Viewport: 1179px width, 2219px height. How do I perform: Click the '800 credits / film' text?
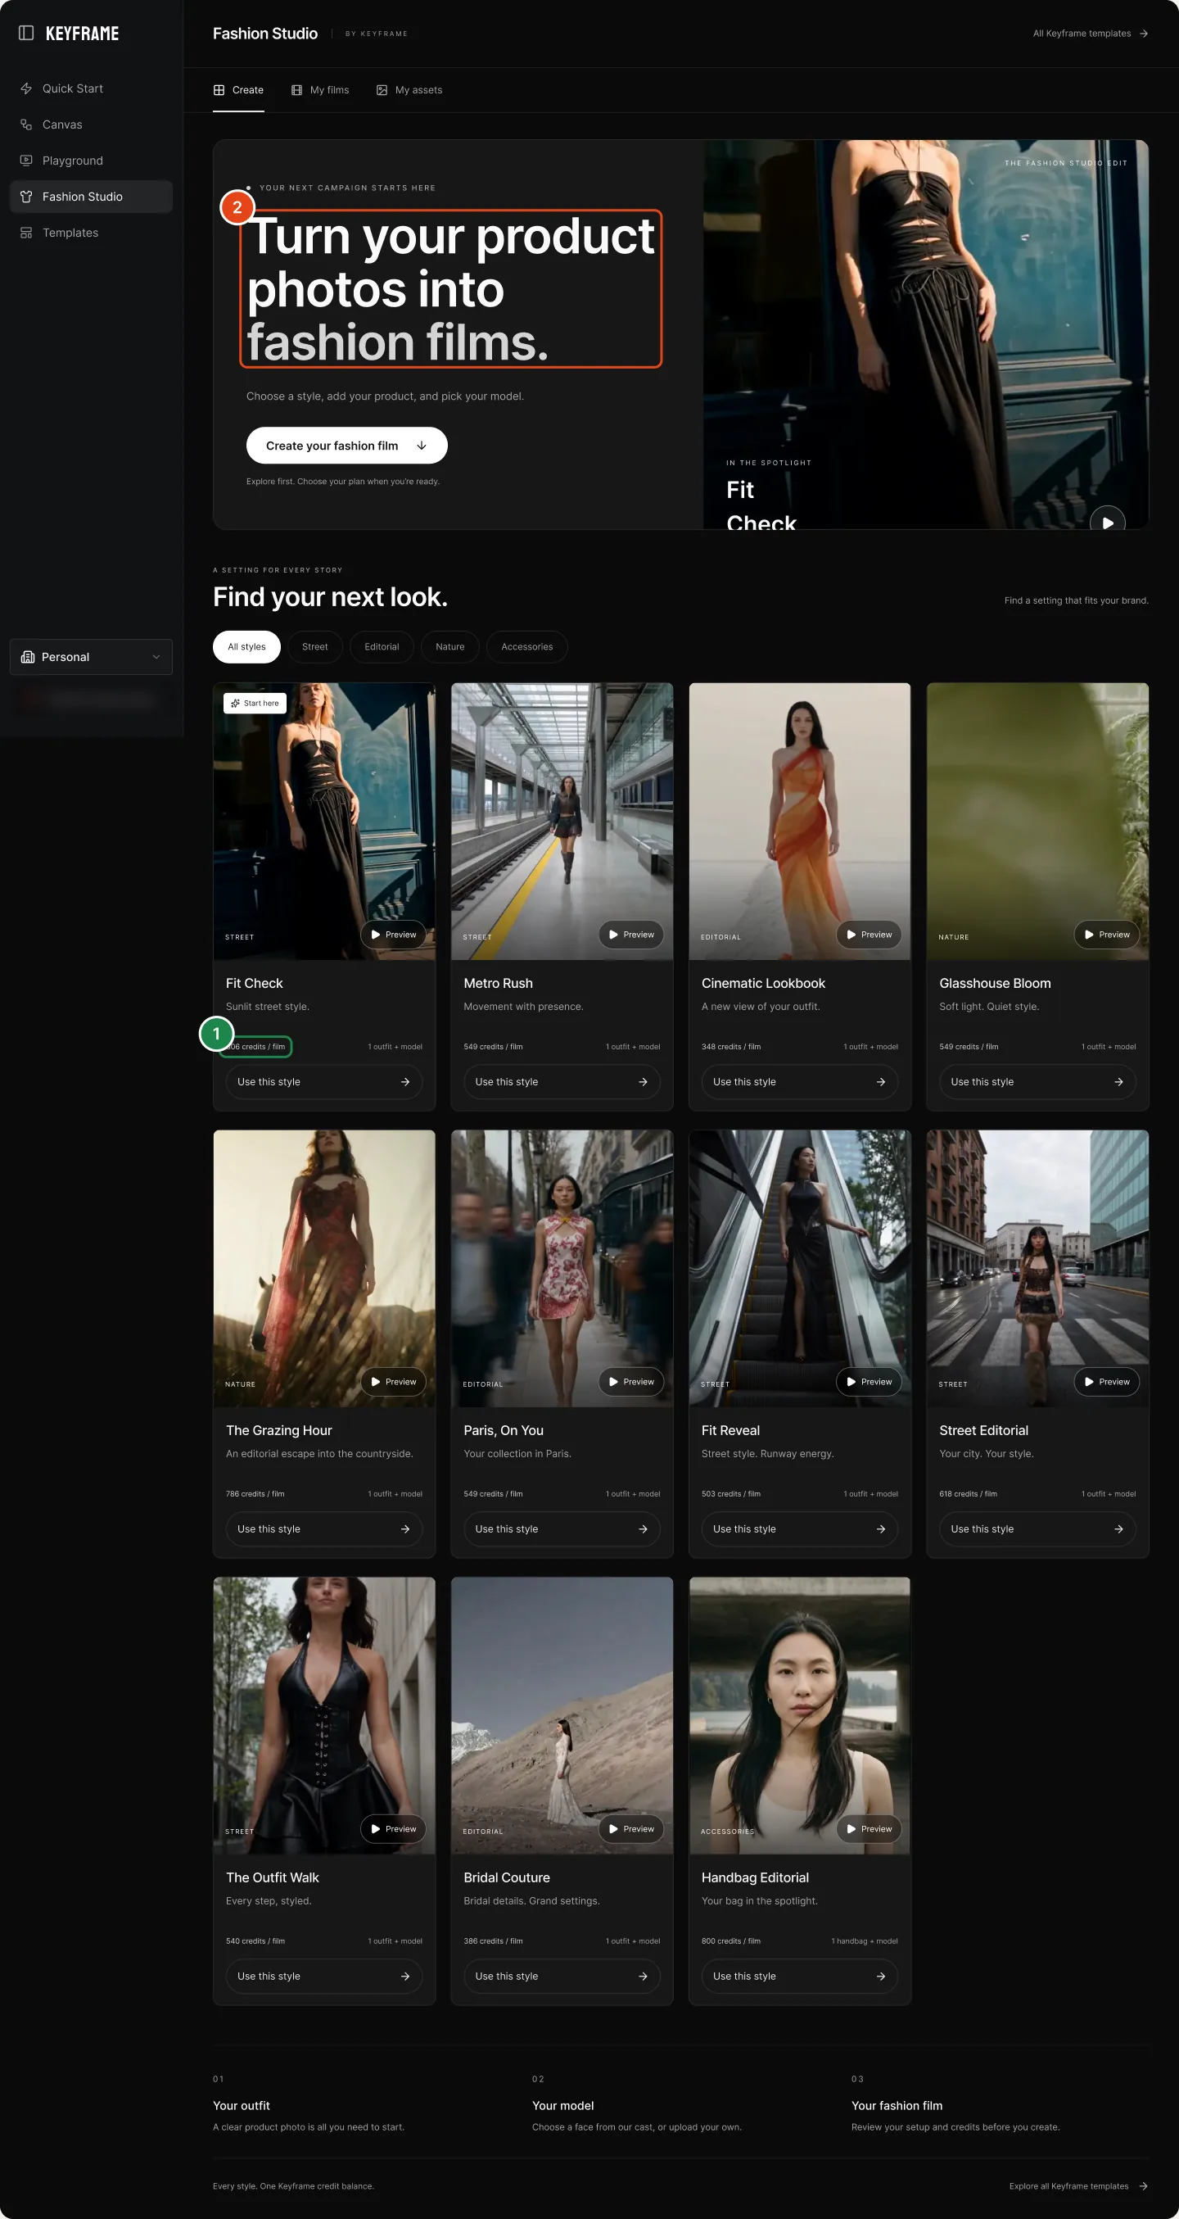tap(730, 1940)
